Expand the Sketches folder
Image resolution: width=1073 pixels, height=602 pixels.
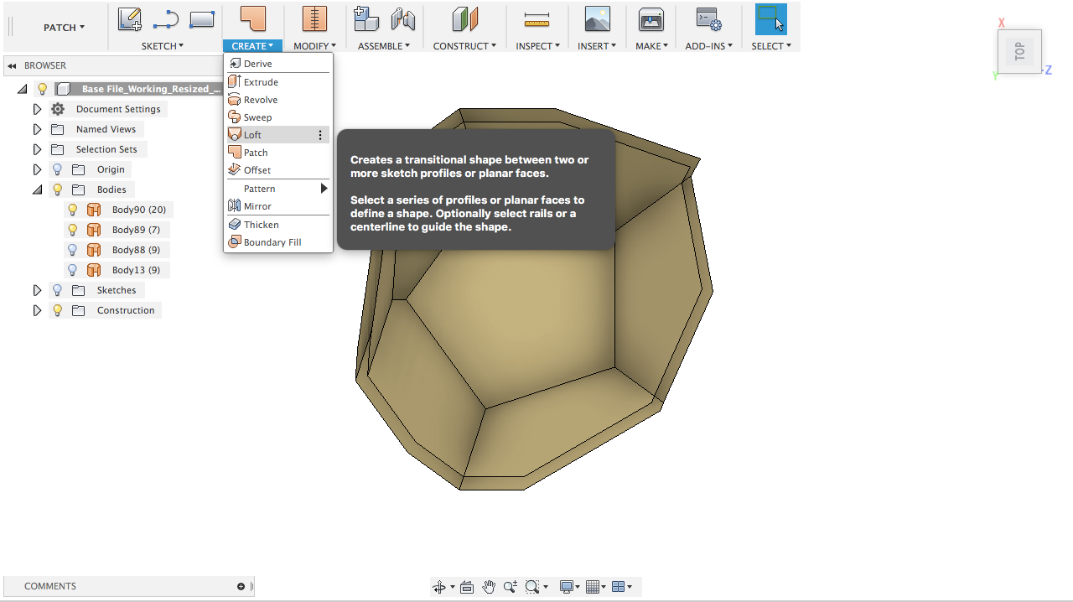(37, 290)
